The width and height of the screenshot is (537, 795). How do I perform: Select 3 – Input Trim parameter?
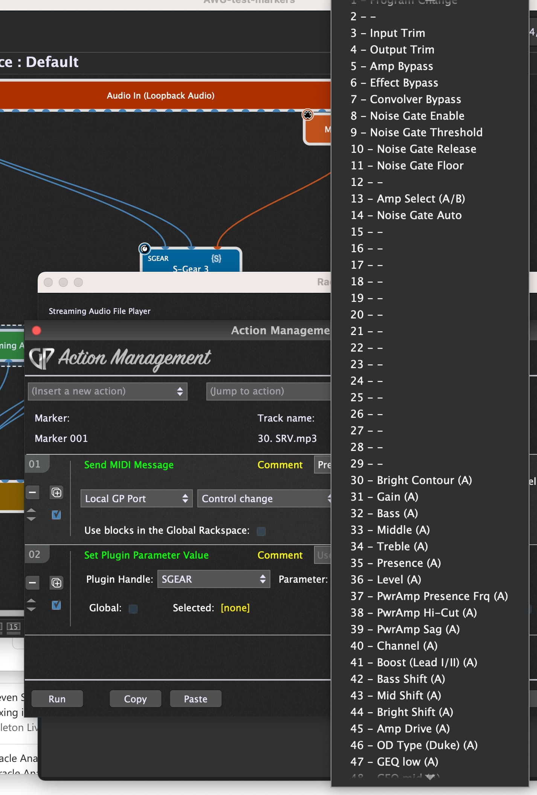430,33
